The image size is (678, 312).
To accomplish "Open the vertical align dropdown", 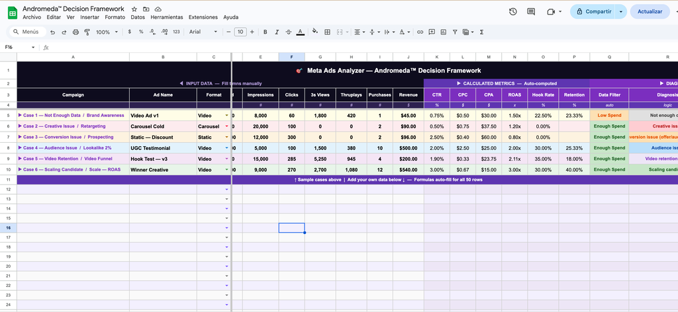I will (373, 32).
